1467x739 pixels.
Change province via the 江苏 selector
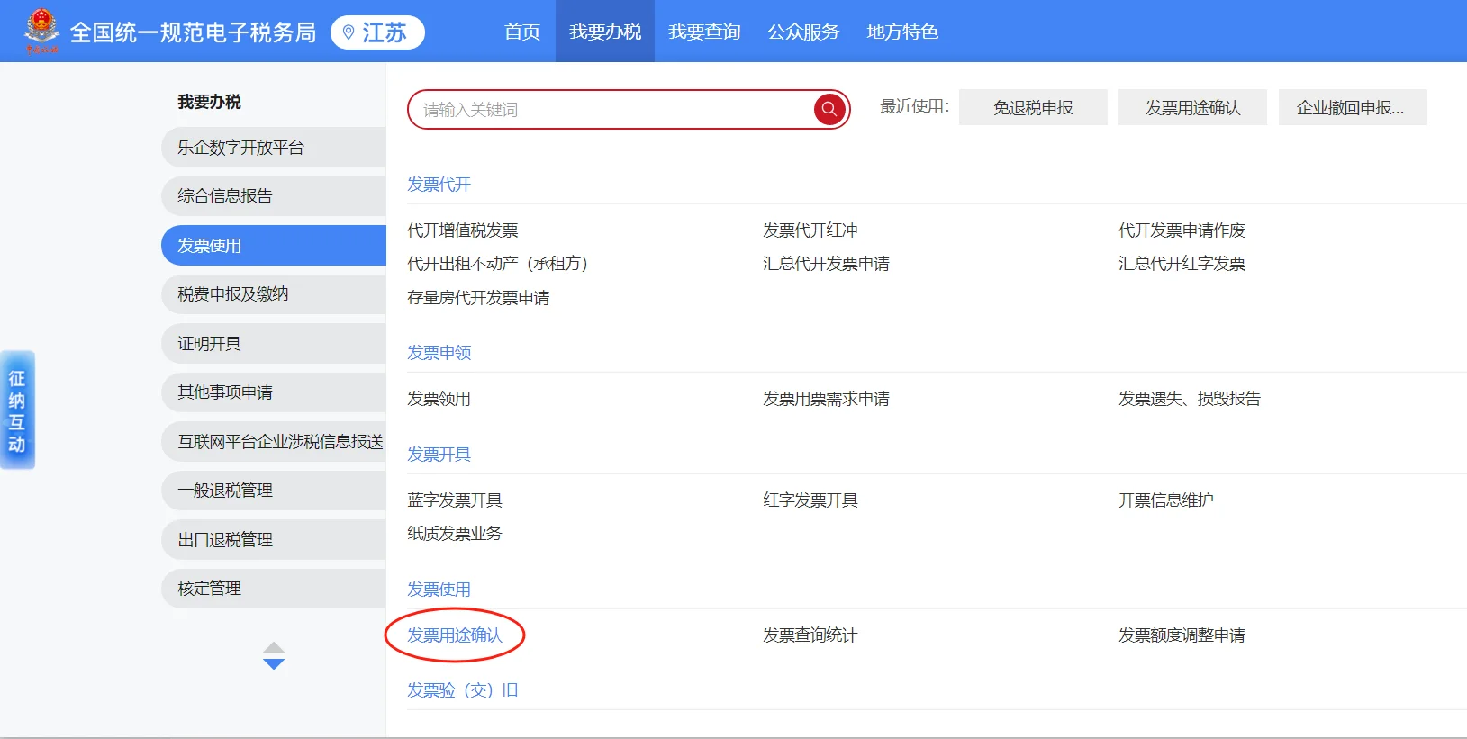click(377, 32)
